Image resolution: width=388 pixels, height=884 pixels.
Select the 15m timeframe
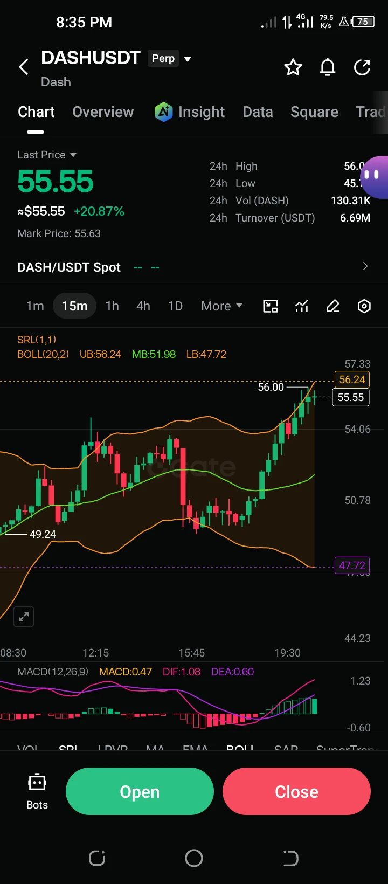(74, 306)
